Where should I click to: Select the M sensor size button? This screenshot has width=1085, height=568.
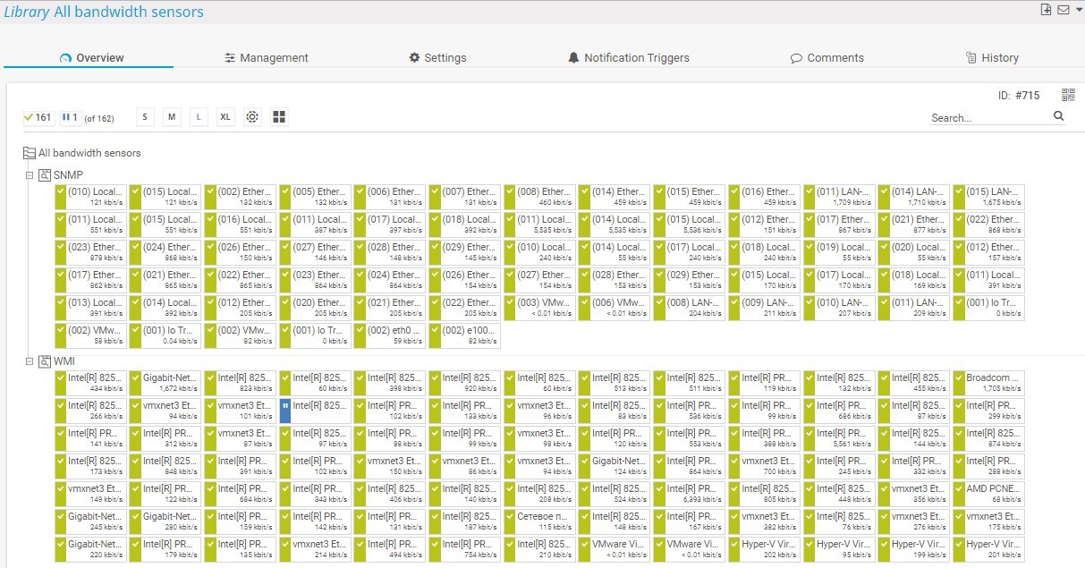tap(171, 116)
